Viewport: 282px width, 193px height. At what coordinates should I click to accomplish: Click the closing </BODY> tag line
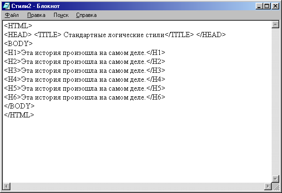[19, 106]
